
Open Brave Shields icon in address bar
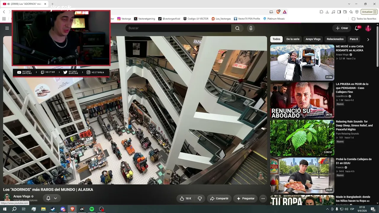click(278, 12)
